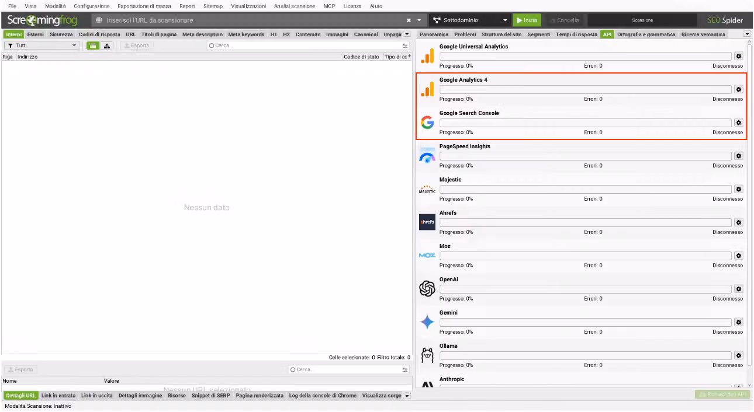Screen dimensions: 754x412
Task: Open the Visualizzazioni menu
Action: pos(248,6)
